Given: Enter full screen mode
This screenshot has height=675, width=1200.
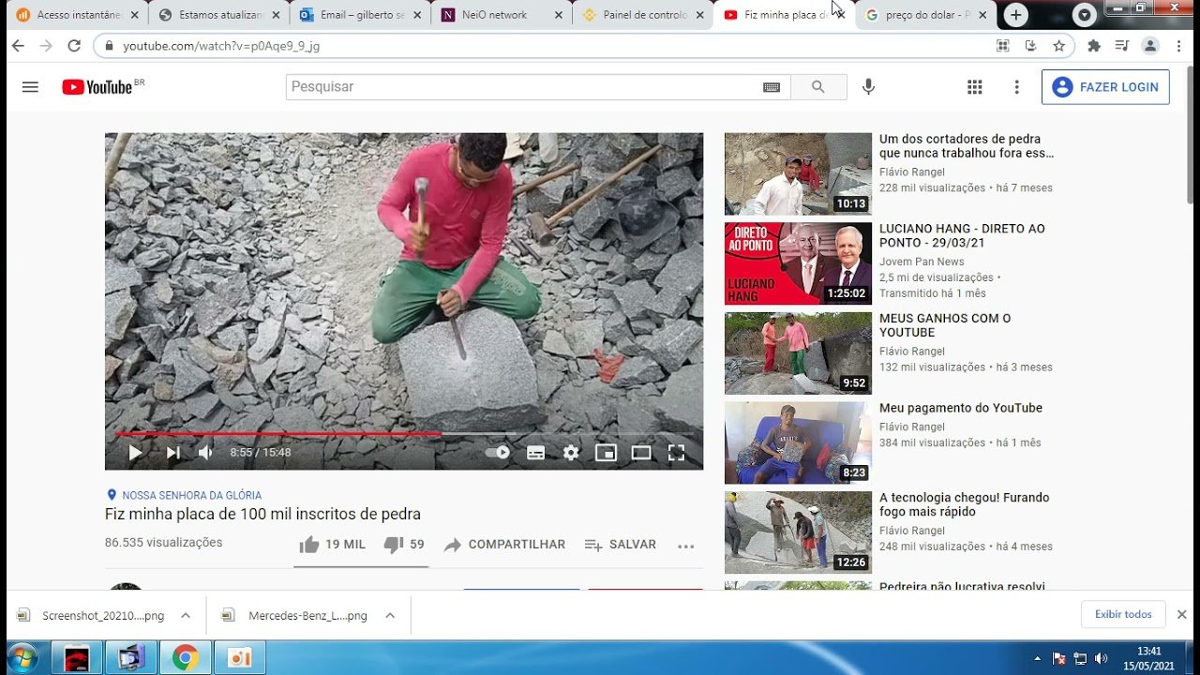Looking at the screenshot, I should [676, 453].
